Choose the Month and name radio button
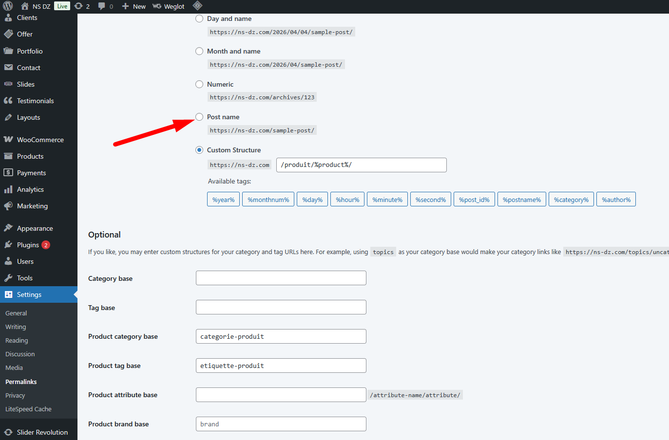The height and width of the screenshot is (440, 669). [199, 51]
